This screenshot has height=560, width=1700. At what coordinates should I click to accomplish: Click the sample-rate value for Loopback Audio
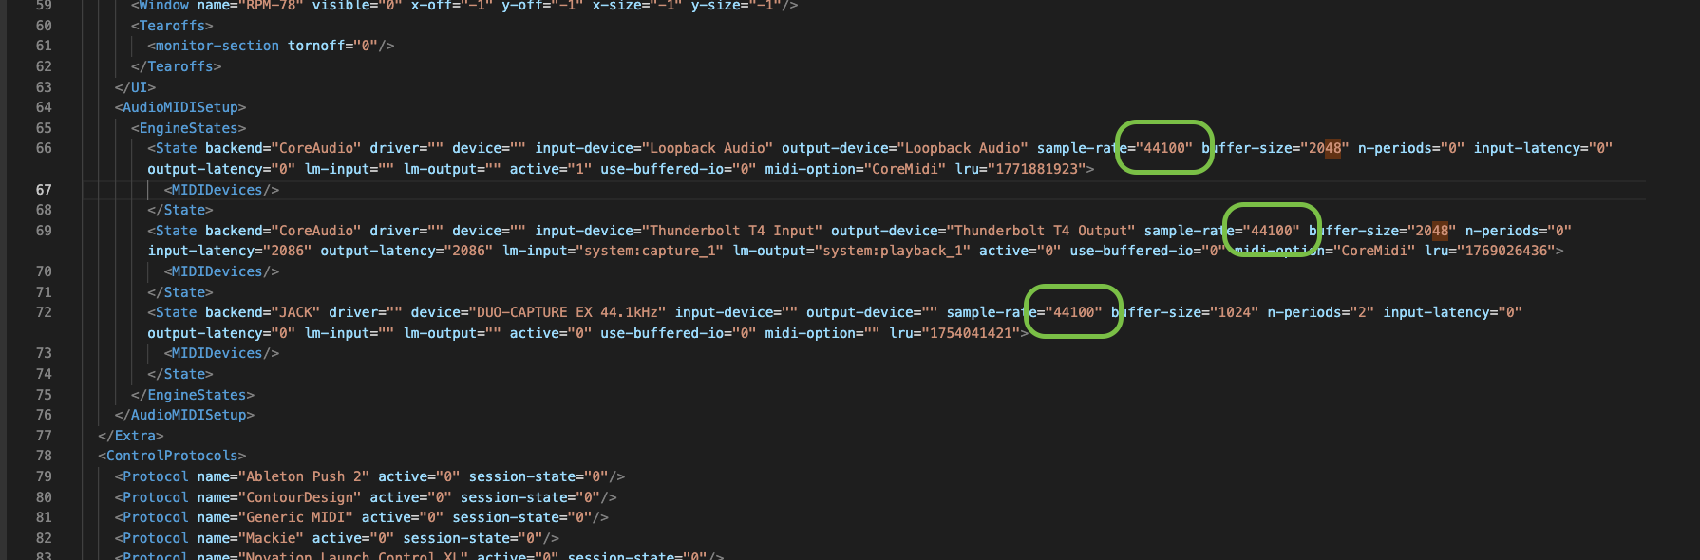click(1167, 148)
